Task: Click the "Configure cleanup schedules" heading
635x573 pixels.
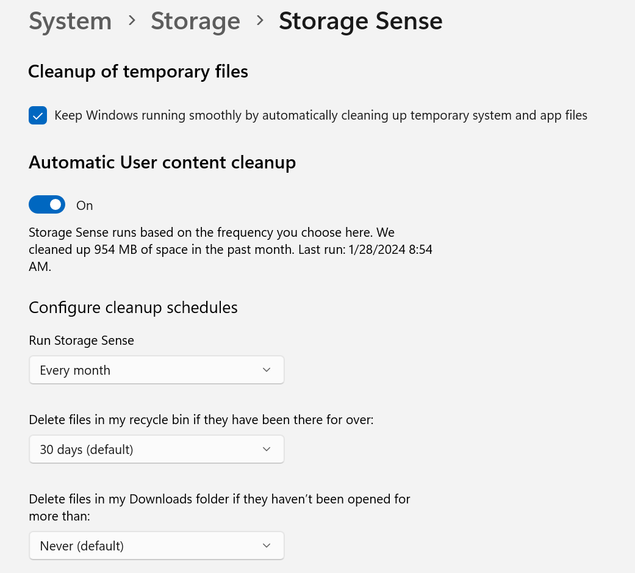Action: click(x=133, y=308)
